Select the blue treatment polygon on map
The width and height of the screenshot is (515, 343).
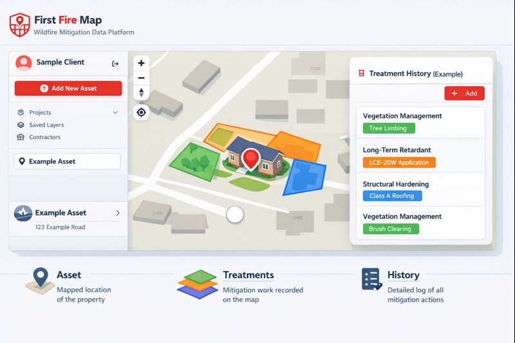coord(304,176)
